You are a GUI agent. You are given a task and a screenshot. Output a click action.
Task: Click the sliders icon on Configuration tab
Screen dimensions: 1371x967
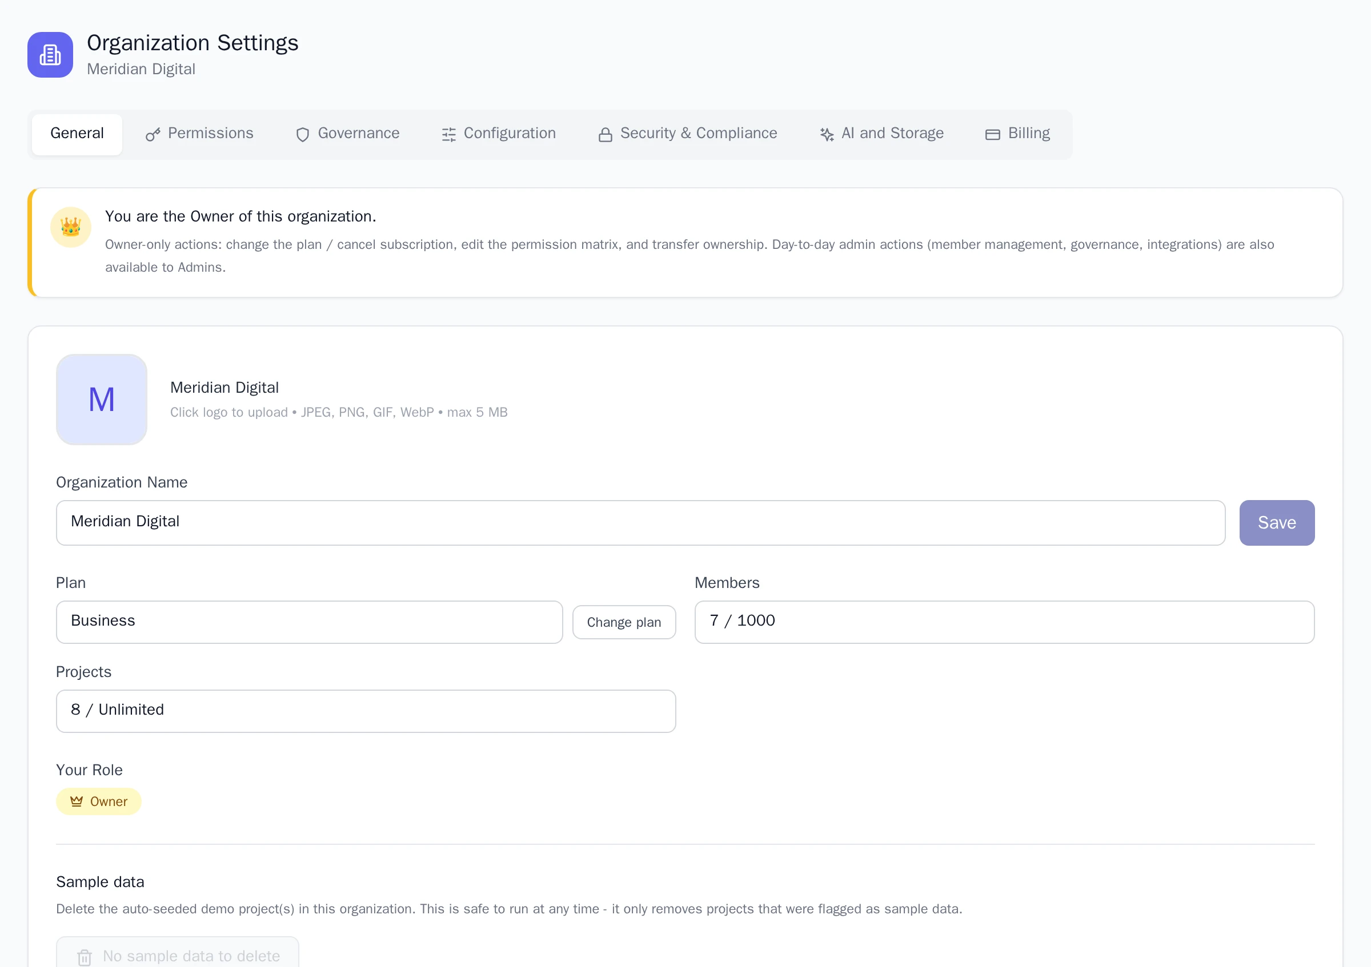[449, 135]
